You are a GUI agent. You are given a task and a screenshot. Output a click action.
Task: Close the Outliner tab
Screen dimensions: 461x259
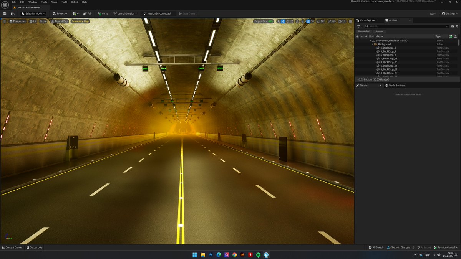click(410, 20)
